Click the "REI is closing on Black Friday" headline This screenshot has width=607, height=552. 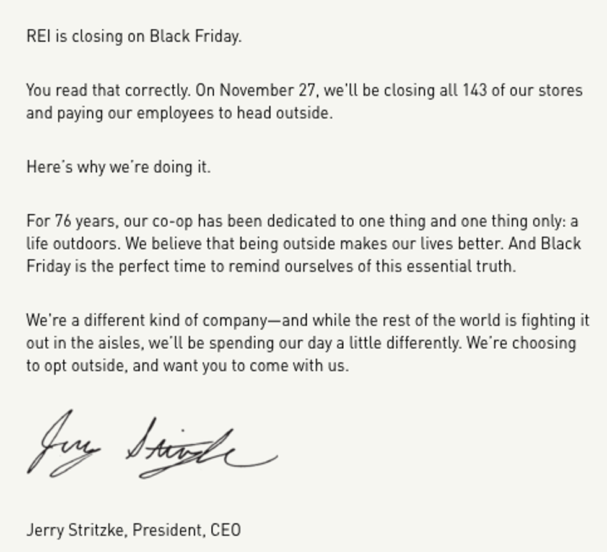134,36
